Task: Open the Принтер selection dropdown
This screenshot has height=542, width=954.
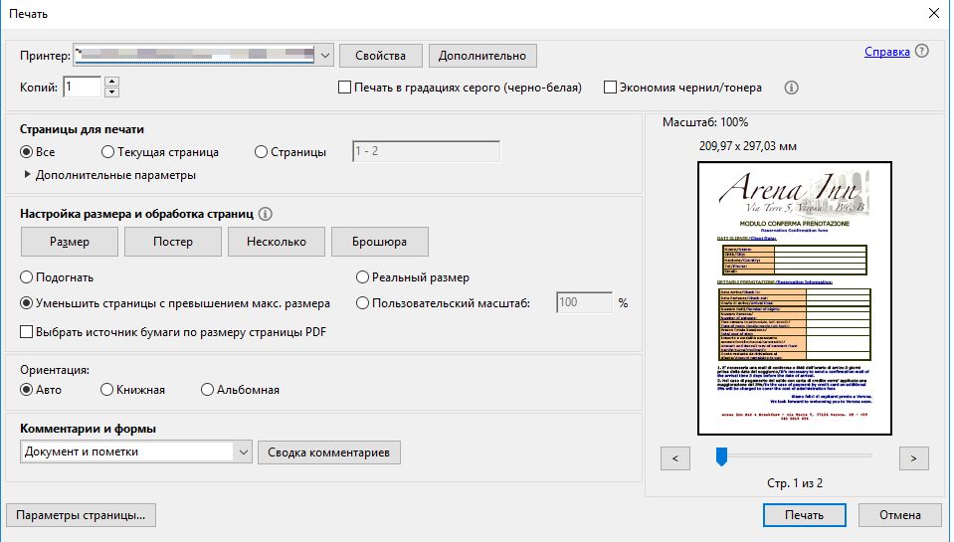Action: (325, 56)
